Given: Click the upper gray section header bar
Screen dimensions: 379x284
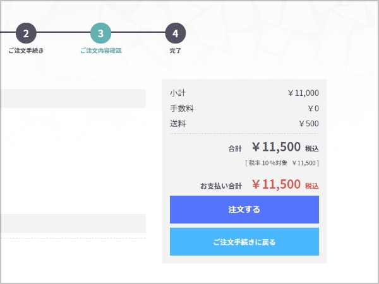Looking at the screenshot, I should click(x=73, y=98).
